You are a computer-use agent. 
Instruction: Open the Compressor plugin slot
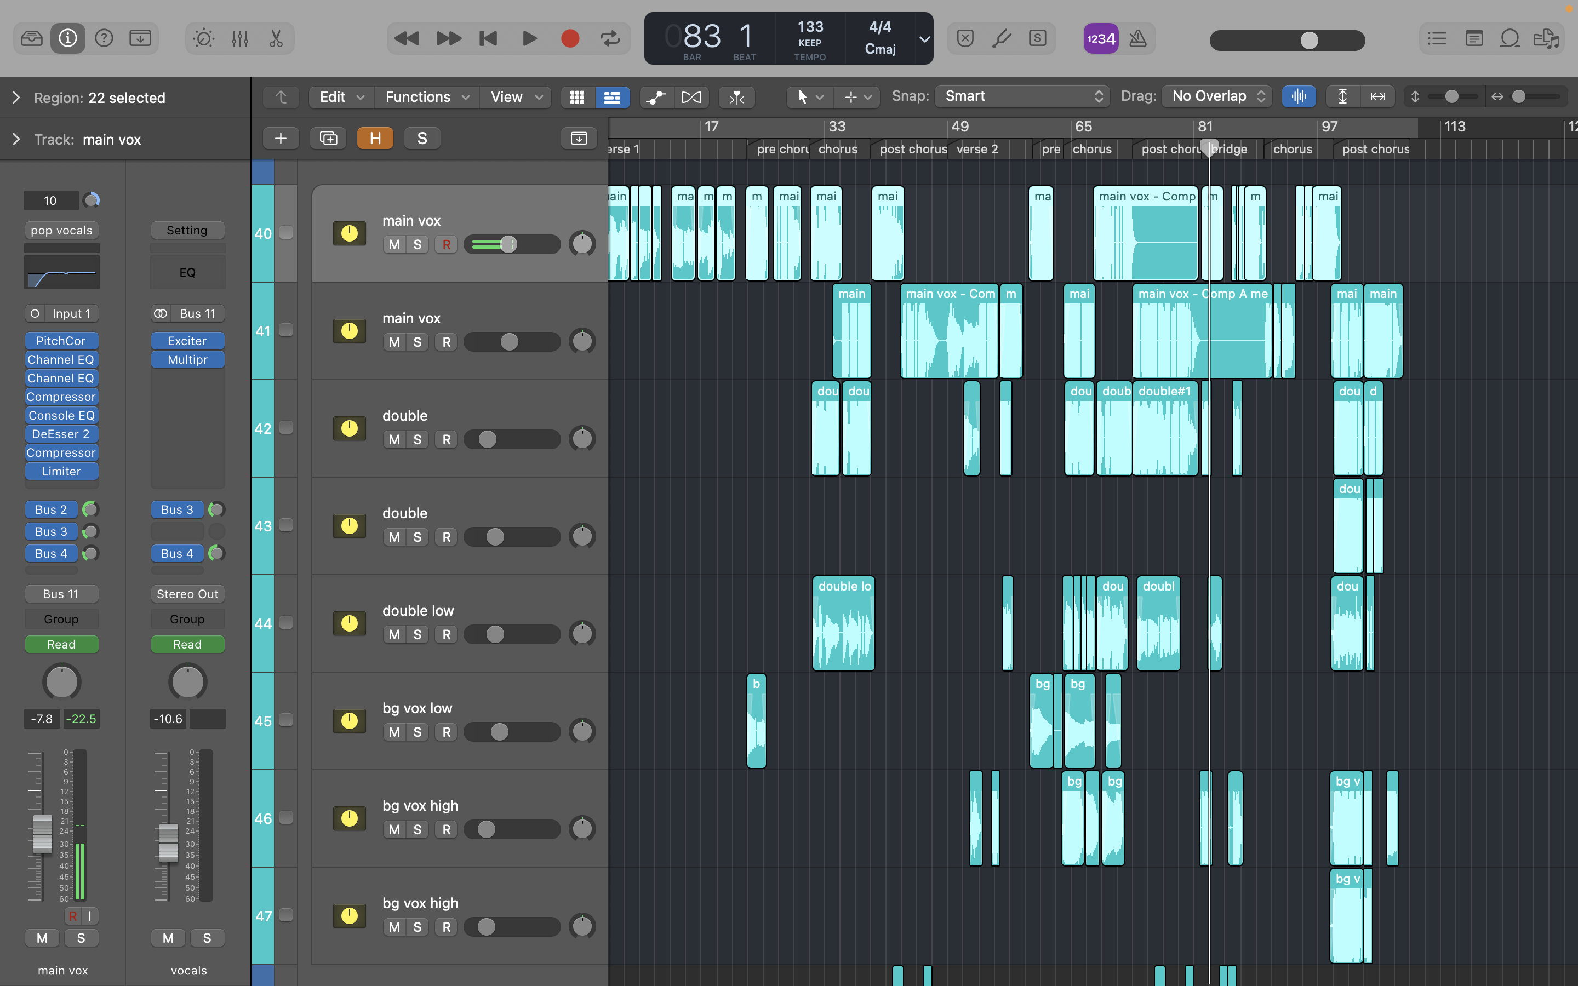tap(61, 397)
